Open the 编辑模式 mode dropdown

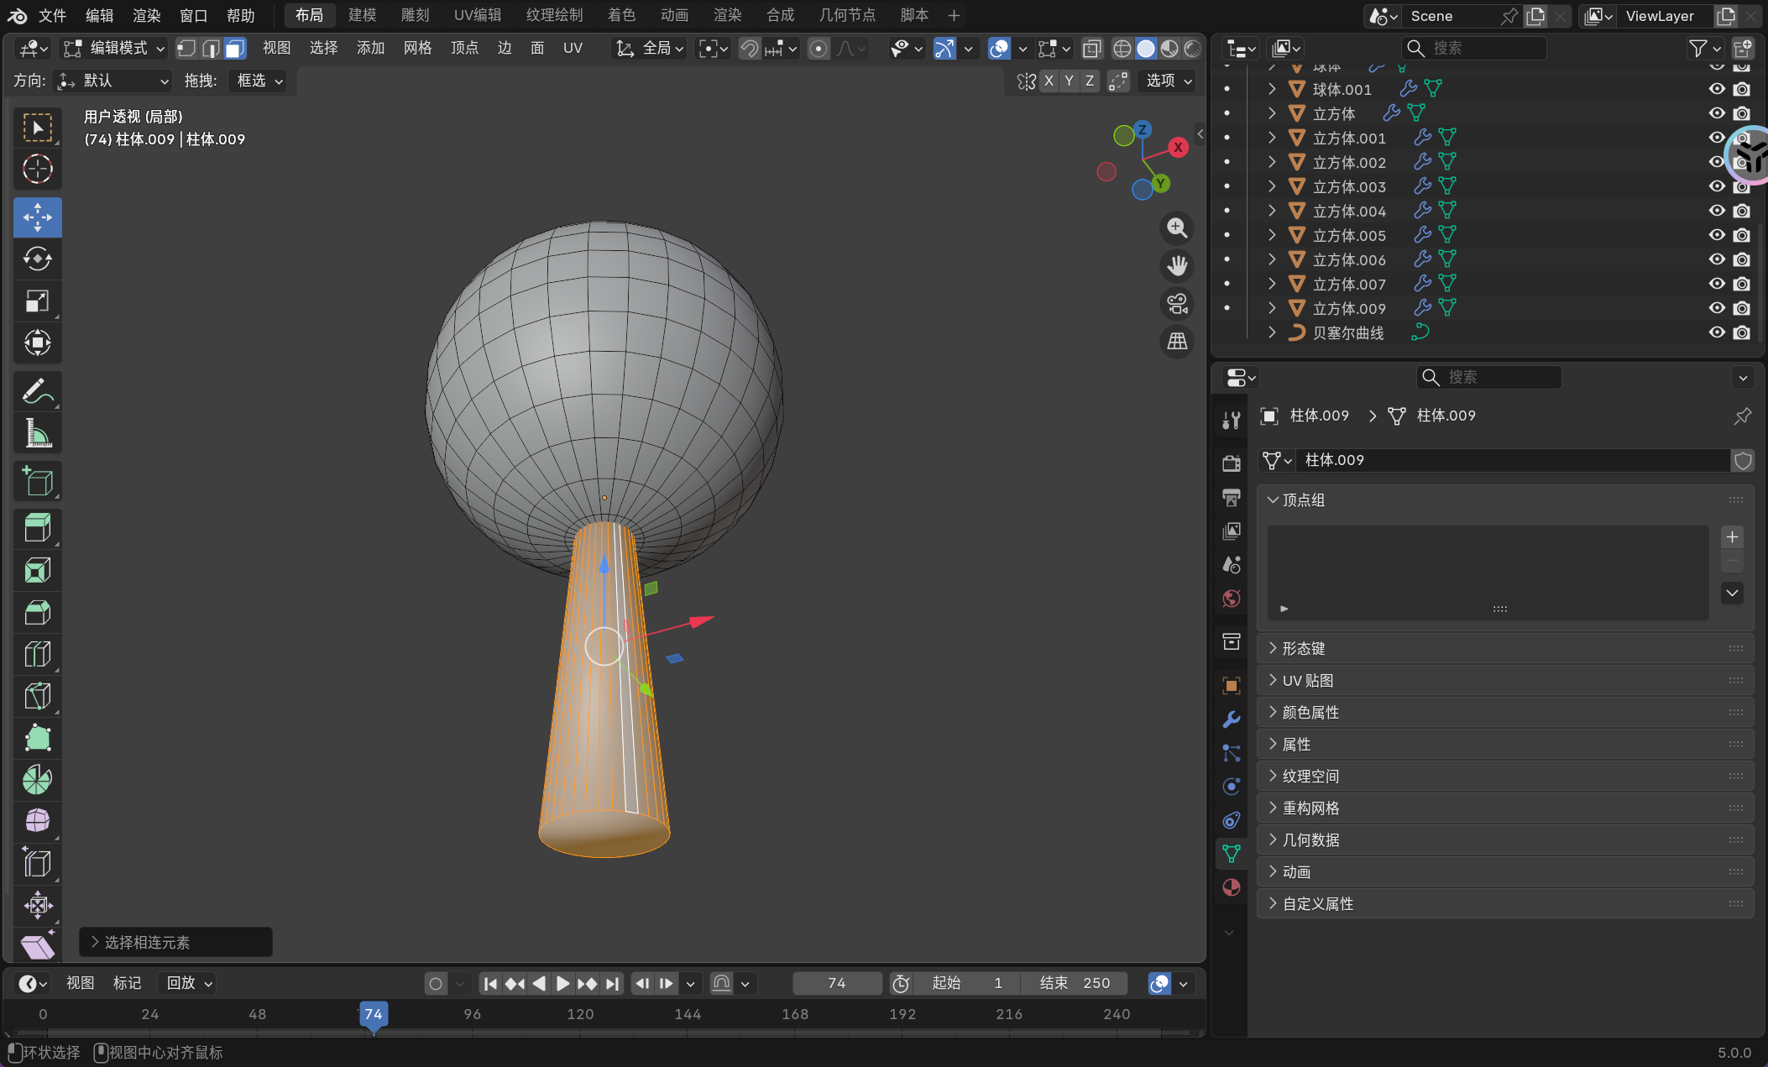[116, 48]
